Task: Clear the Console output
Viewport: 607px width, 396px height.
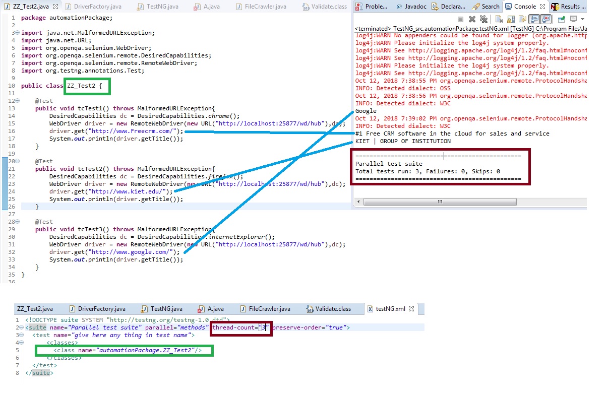Action: [x=498, y=19]
